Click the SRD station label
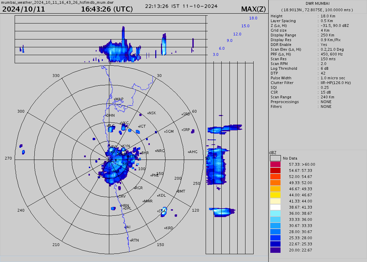 pyautogui.click(x=187, y=114)
